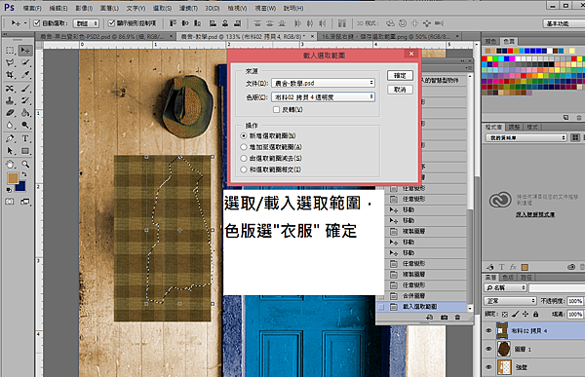Toggle Quick Mask mode

point(10,202)
